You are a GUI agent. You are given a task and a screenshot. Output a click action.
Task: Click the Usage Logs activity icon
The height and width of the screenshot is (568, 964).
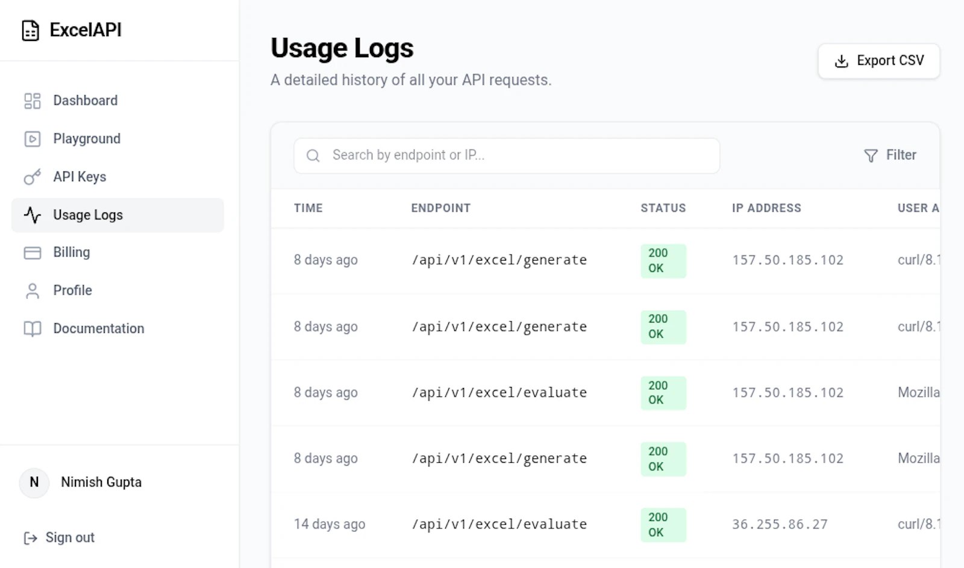[32, 215]
